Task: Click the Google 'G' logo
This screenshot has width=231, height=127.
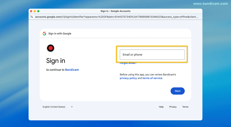Action: click(x=44, y=33)
